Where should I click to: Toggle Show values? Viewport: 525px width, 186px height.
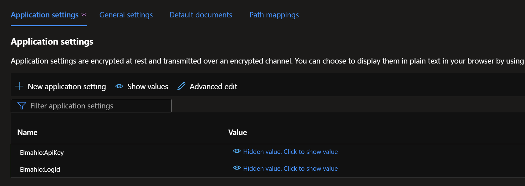(x=142, y=86)
